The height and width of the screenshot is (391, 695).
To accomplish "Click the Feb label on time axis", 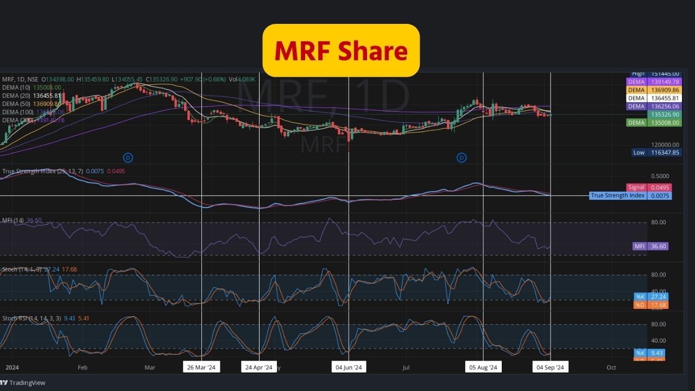I will coord(83,368).
